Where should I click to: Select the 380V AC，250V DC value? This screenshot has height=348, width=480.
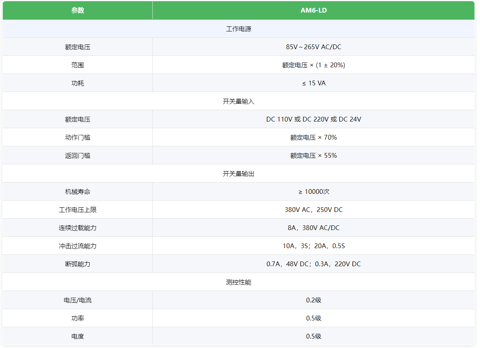pos(313,210)
